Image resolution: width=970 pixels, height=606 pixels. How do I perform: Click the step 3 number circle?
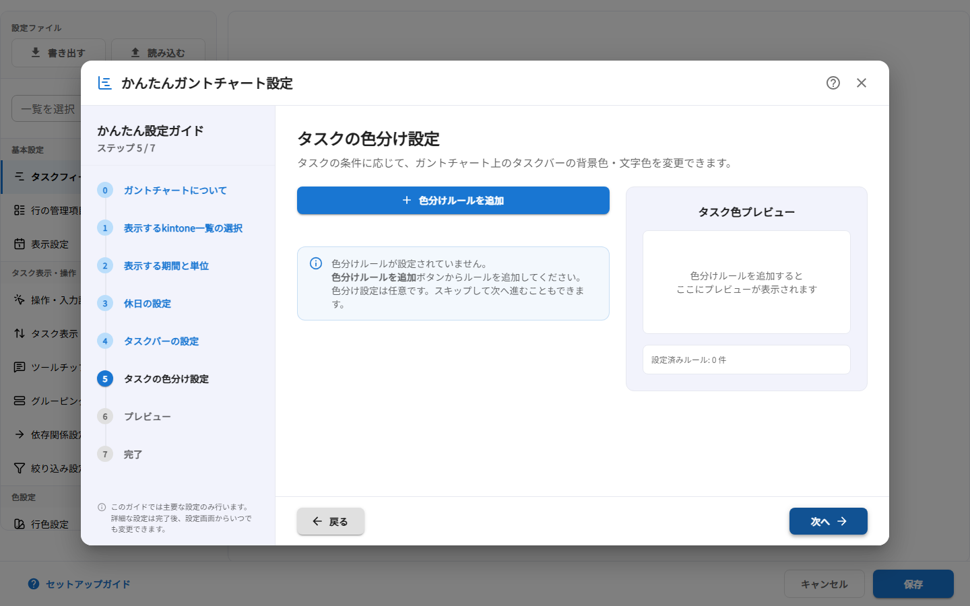tap(105, 304)
